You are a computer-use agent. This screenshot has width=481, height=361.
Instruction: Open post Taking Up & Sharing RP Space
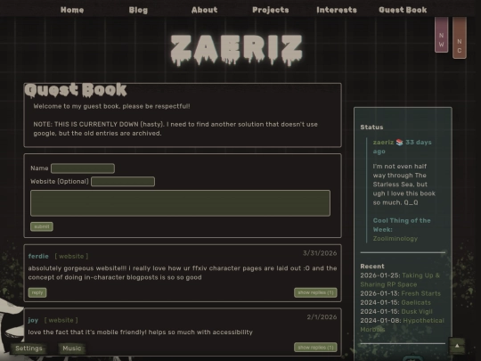pos(400,280)
